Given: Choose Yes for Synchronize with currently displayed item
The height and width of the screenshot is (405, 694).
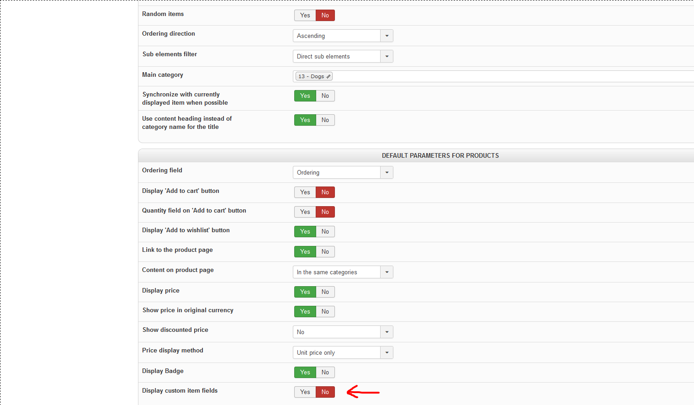Looking at the screenshot, I should tap(305, 96).
